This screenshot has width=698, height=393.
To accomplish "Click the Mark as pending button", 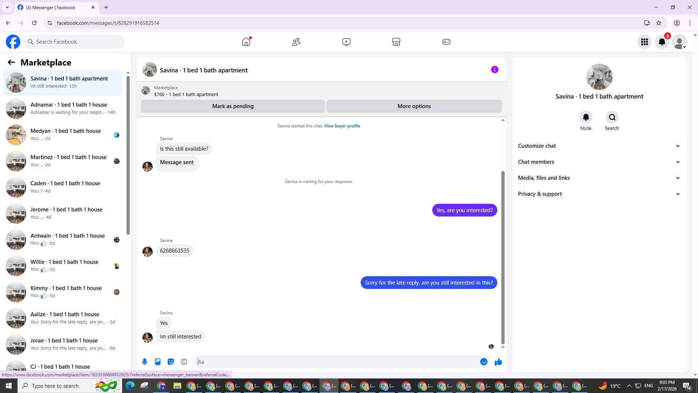I will [233, 106].
